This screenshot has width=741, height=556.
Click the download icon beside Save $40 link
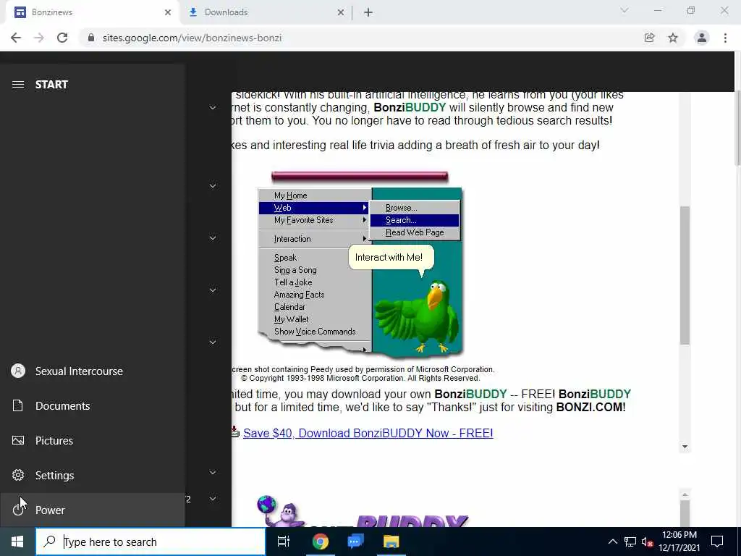coord(235,432)
